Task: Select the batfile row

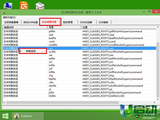Action: [79, 38]
